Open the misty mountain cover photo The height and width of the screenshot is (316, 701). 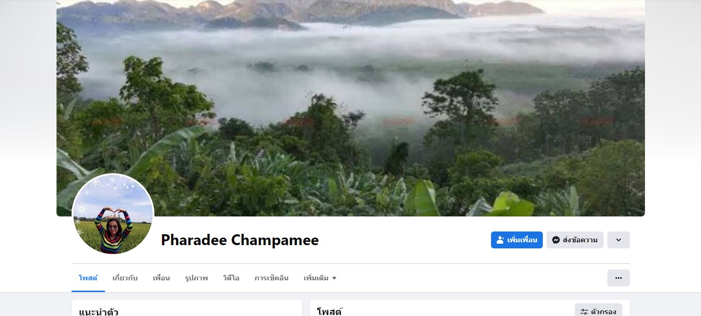351,108
